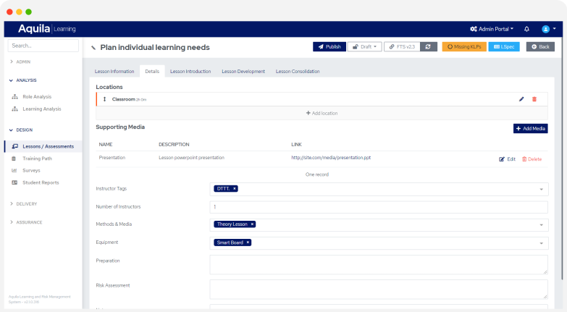Screen dimensions: 567x312
Task: Click the Number of Instructors field
Action: click(378, 207)
